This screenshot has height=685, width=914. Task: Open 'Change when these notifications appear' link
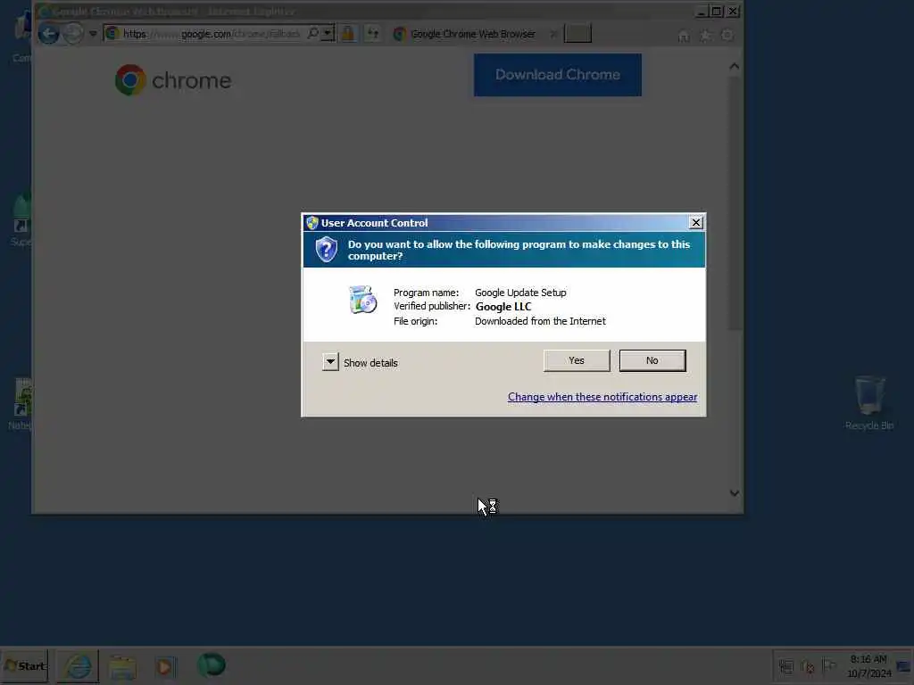pos(602,397)
